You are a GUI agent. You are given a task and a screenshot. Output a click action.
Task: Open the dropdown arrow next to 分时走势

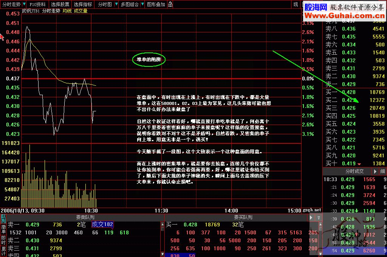(24, 5)
